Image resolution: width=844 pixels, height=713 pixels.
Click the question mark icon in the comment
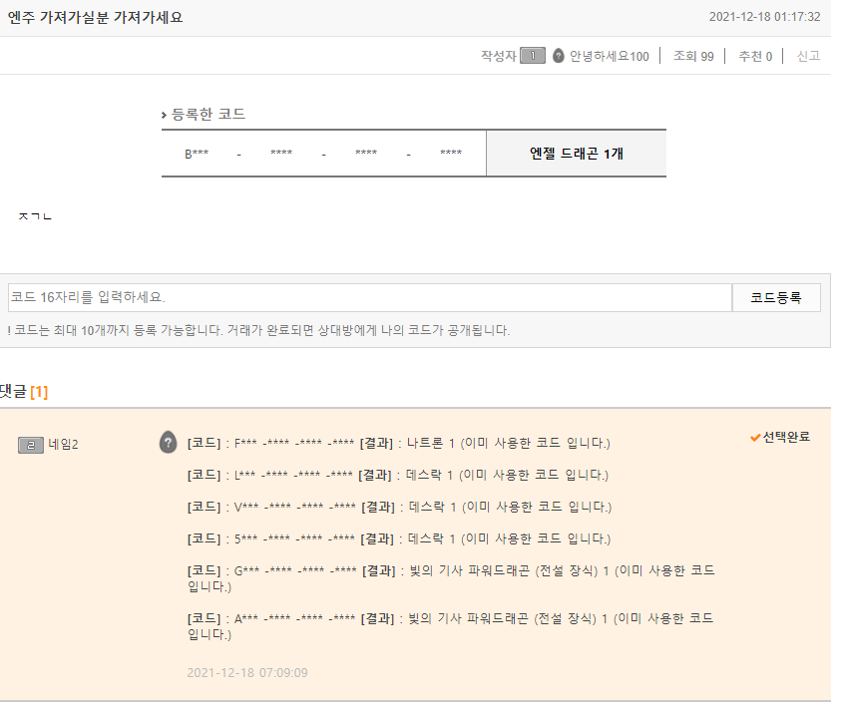(169, 442)
